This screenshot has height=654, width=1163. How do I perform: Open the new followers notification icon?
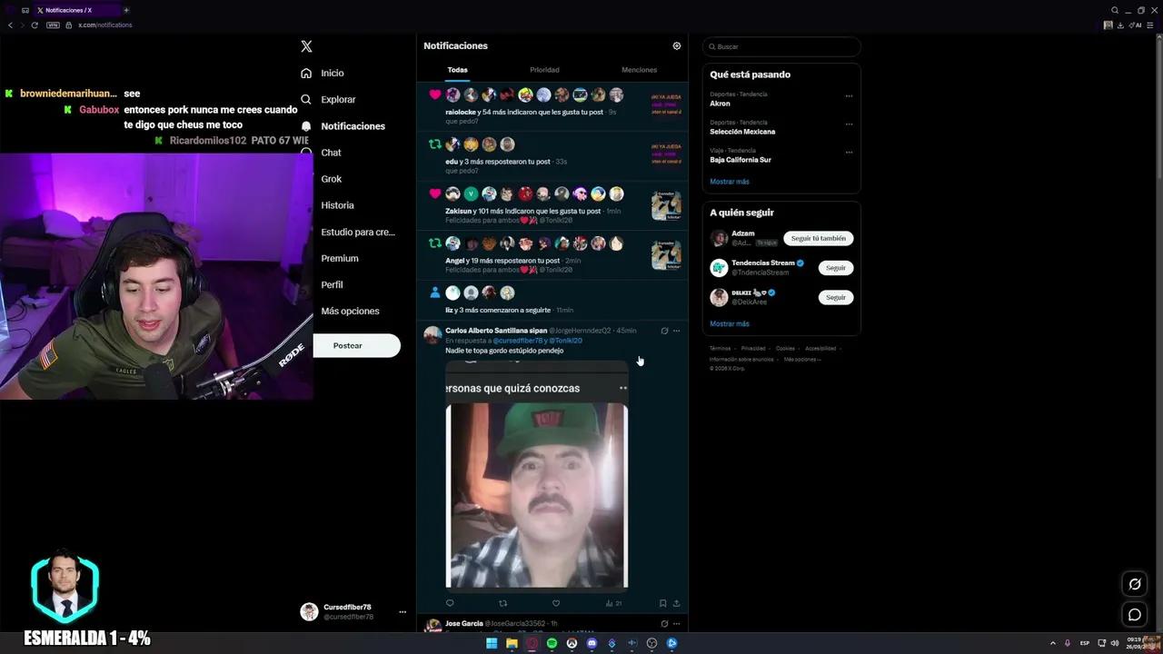[435, 292]
